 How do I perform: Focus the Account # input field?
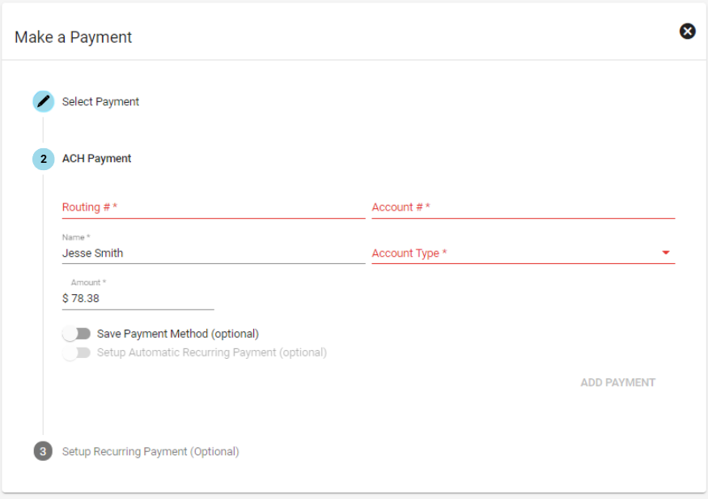524,207
